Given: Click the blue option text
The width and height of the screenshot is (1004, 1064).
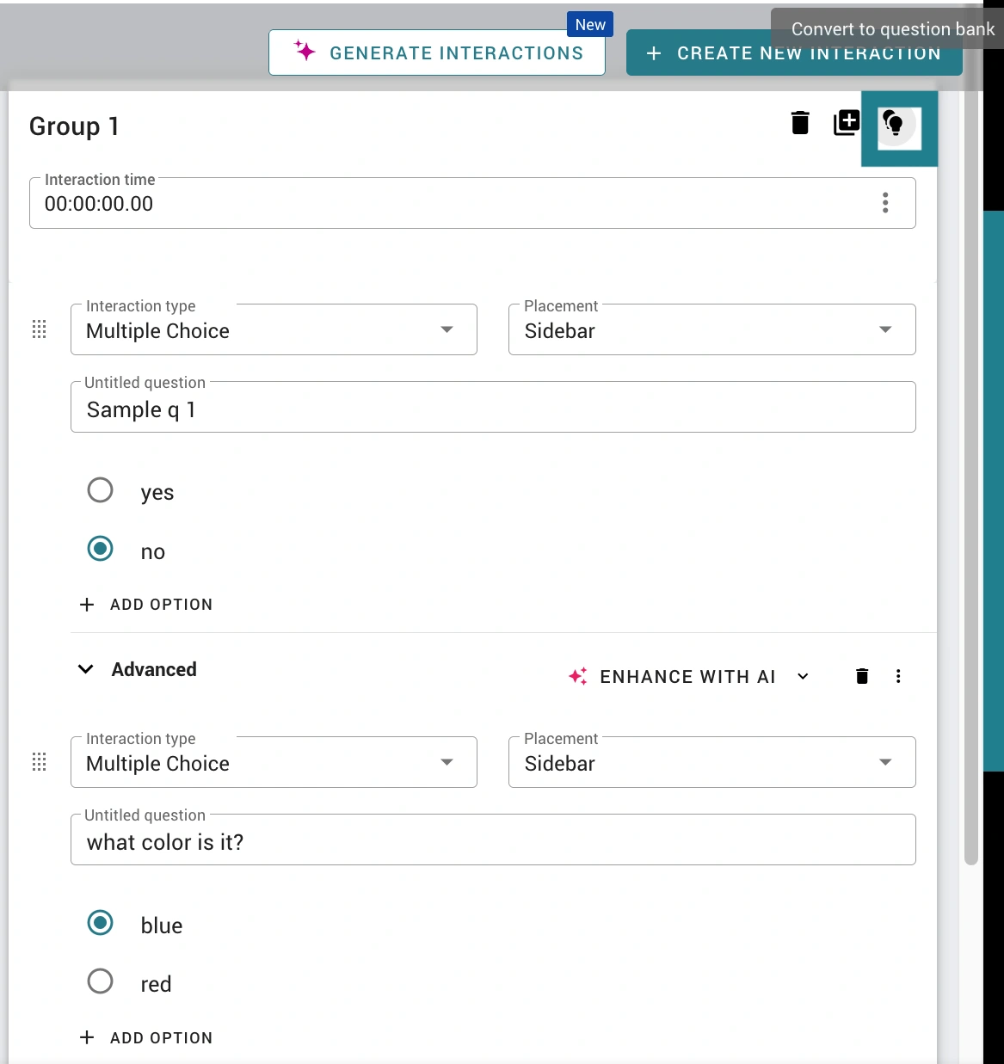Looking at the screenshot, I should click(x=162, y=926).
